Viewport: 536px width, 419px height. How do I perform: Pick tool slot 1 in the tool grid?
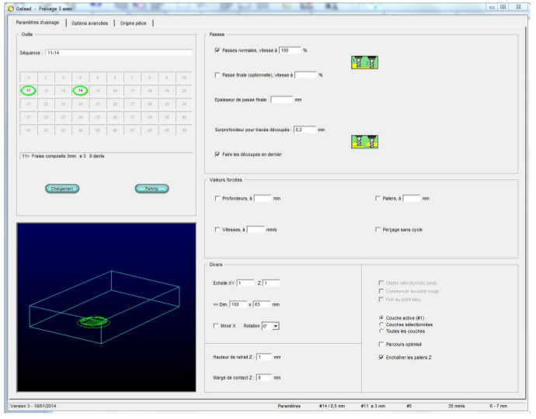pos(28,78)
